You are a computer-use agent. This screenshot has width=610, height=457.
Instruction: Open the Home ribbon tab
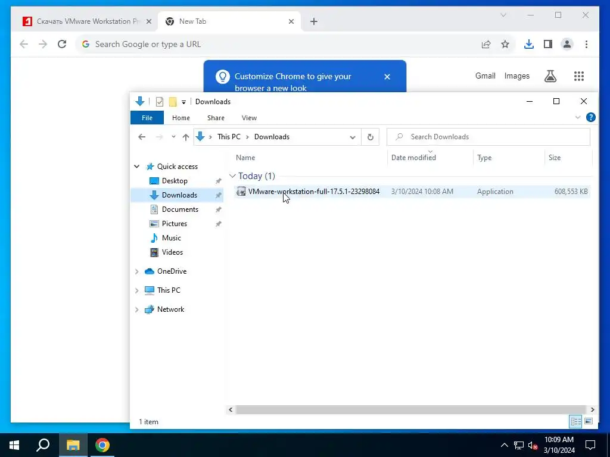(181, 118)
